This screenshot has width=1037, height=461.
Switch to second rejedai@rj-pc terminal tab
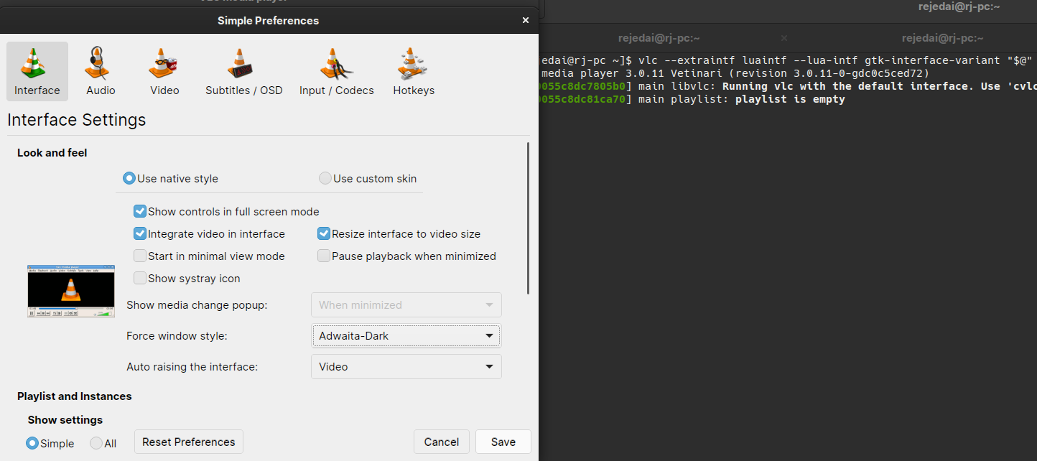[x=943, y=38]
